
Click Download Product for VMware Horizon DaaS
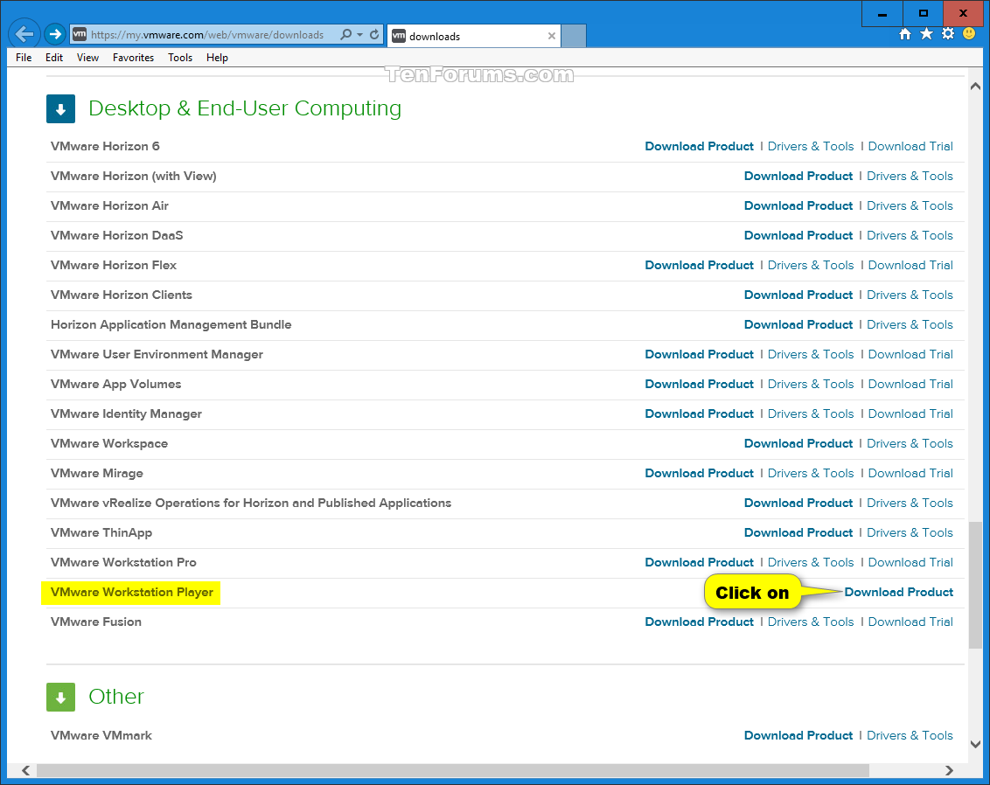798,235
